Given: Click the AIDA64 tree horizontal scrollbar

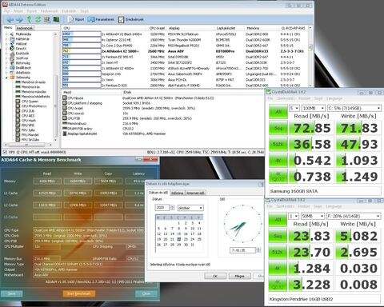Looking at the screenshot, I should [27, 145].
